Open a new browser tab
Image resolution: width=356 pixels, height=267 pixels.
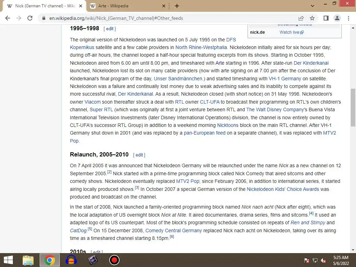177,6
